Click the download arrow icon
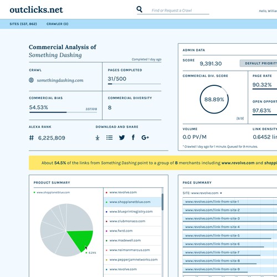Screen dimensions: 277x277 pos(98,137)
